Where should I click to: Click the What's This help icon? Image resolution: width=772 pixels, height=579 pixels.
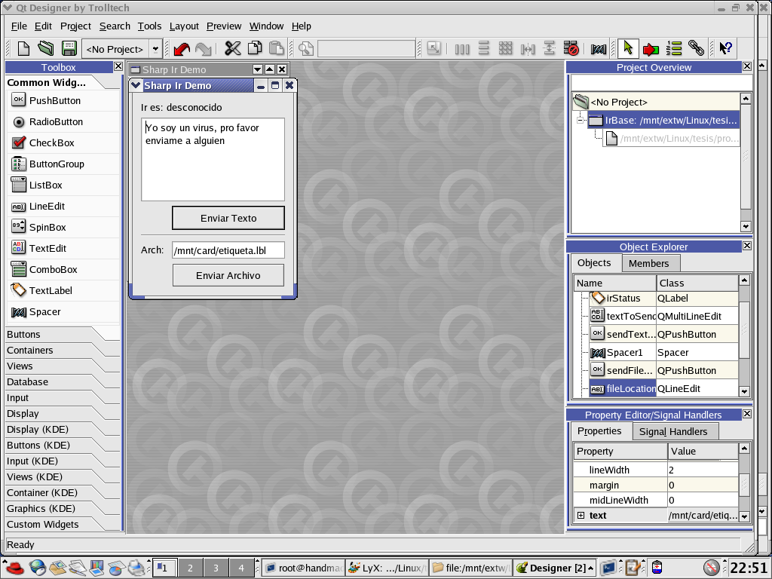(x=725, y=49)
